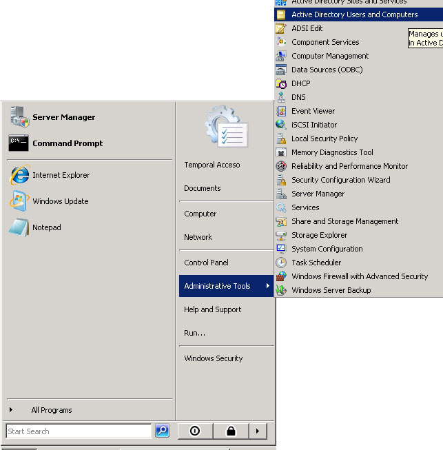Open Services label
443x450 pixels.
[305, 207]
